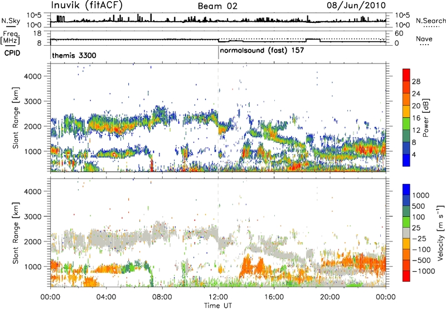The width and height of the screenshot is (446, 309).
Task: Click the 'Power [dB]' colorbar title
Action: pyautogui.click(x=426, y=118)
